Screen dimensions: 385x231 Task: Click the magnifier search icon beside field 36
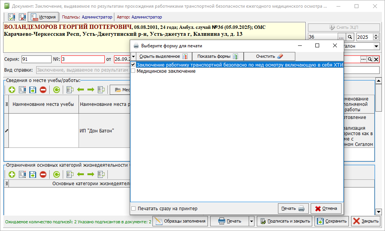(350, 37)
